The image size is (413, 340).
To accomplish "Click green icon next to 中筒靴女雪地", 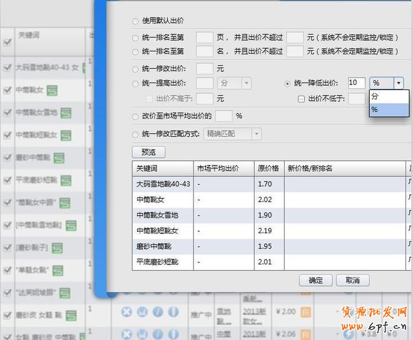I will pyautogui.click(x=66, y=113).
